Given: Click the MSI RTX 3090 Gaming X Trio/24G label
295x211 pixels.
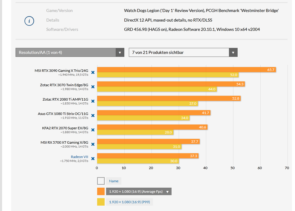Looking at the screenshot, I should click(x=61, y=71).
